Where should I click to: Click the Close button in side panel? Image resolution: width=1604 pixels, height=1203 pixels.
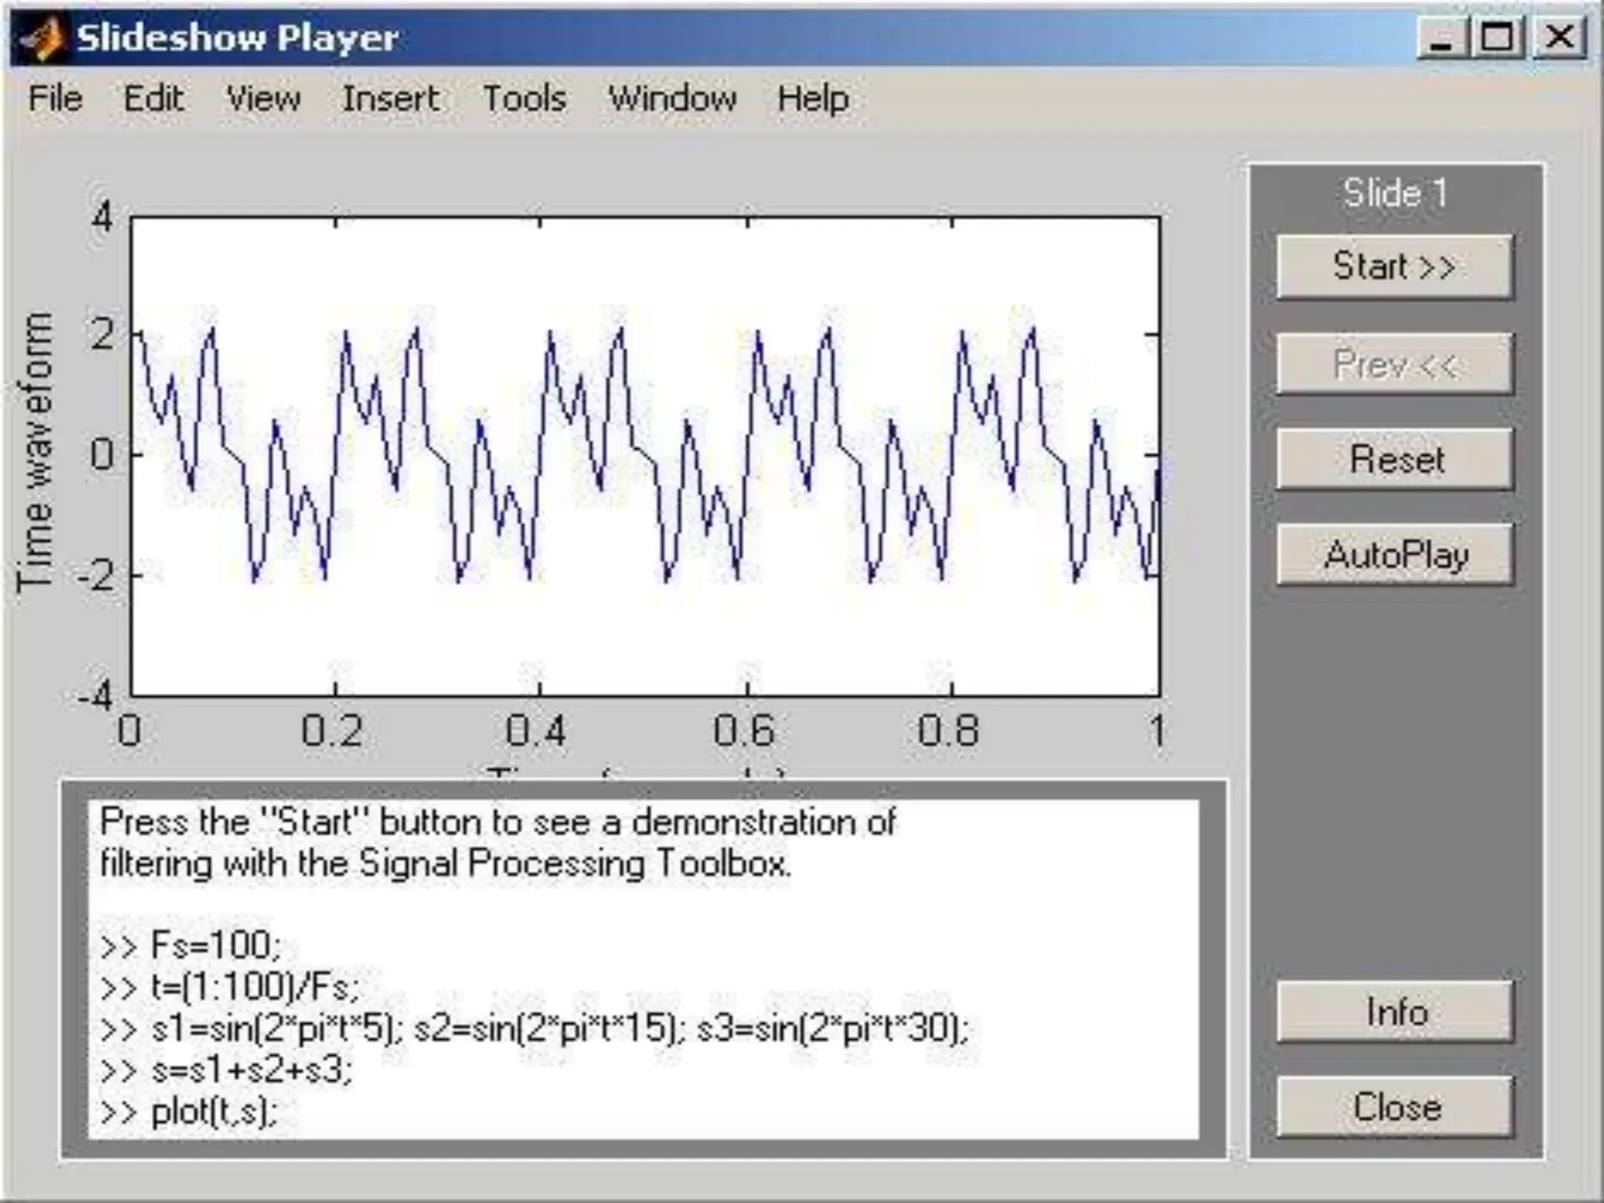[x=1394, y=1107]
